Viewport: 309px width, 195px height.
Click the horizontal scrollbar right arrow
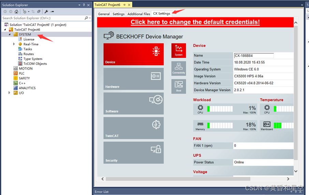point(288,179)
